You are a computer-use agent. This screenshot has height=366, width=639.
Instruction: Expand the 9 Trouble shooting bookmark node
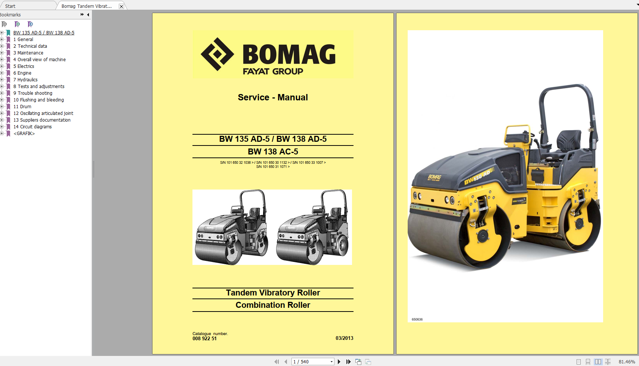click(1, 93)
